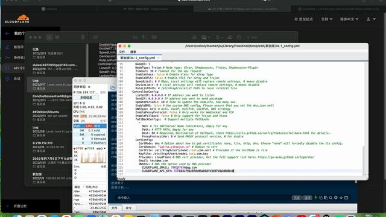
Task: Click the Notes trash delete icon
Action: coord(83,37)
